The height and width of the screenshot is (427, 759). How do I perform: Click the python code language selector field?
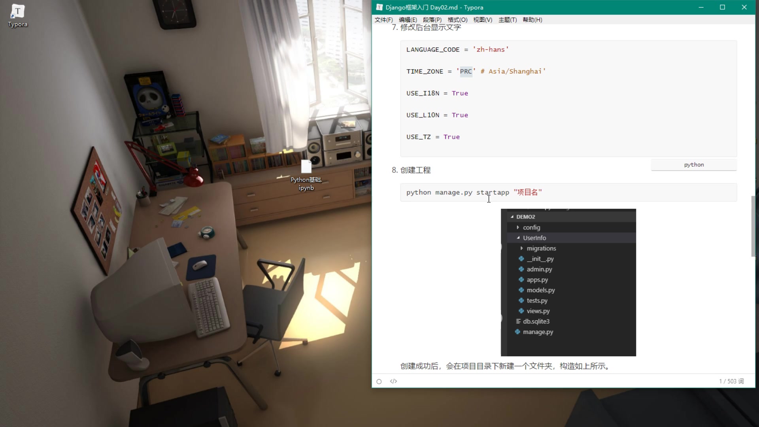694,165
